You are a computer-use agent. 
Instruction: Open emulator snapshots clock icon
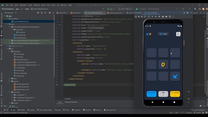(x=170, y=17)
